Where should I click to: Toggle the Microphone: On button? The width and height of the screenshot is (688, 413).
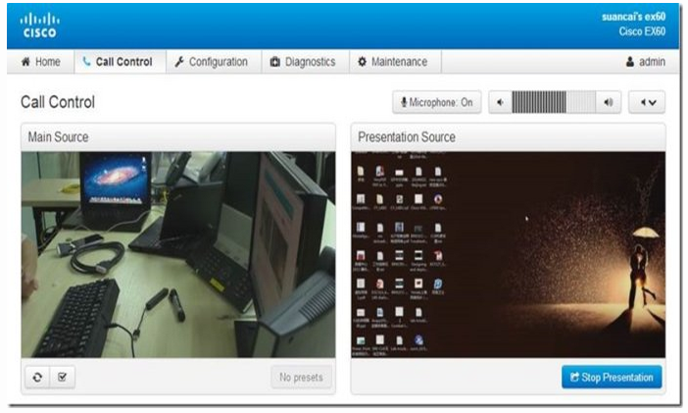point(436,102)
